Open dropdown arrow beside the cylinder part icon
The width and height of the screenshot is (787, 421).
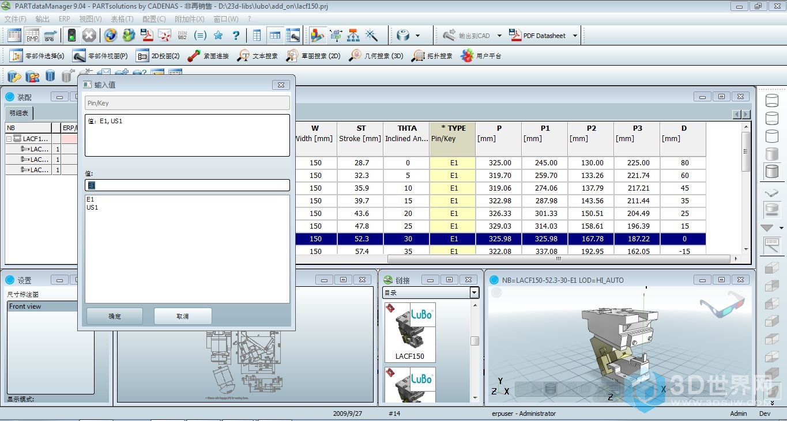click(x=418, y=36)
